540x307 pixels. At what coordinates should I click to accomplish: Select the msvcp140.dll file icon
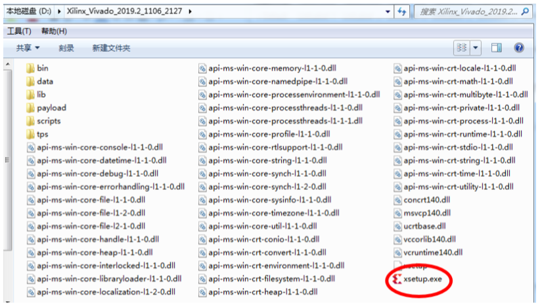(x=397, y=213)
